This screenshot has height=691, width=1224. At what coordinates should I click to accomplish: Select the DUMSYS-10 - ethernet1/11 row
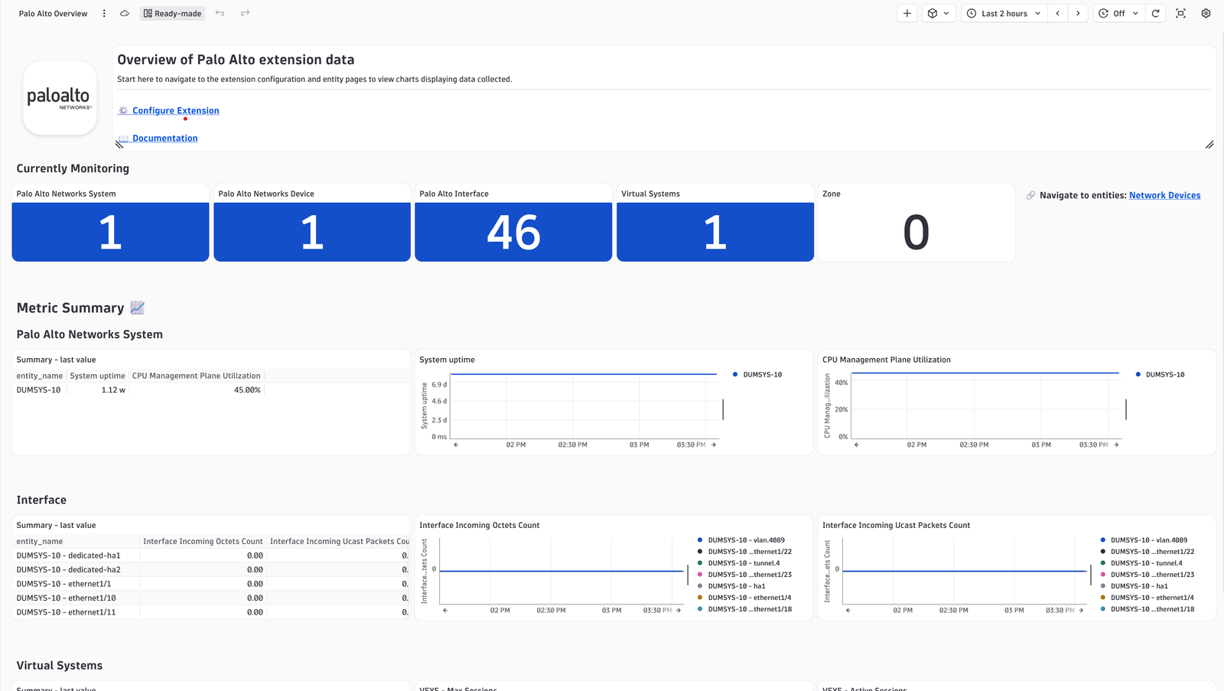coord(212,612)
